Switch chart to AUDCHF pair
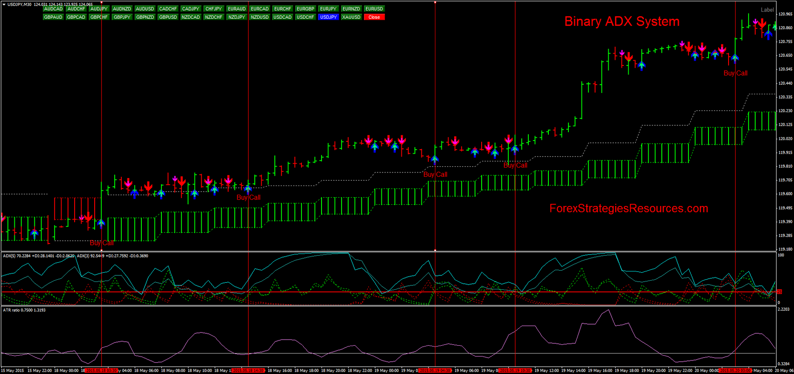Image resolution: width=794 pixels, height=374 pixels. pyautogui.click(x=76, y=9)
